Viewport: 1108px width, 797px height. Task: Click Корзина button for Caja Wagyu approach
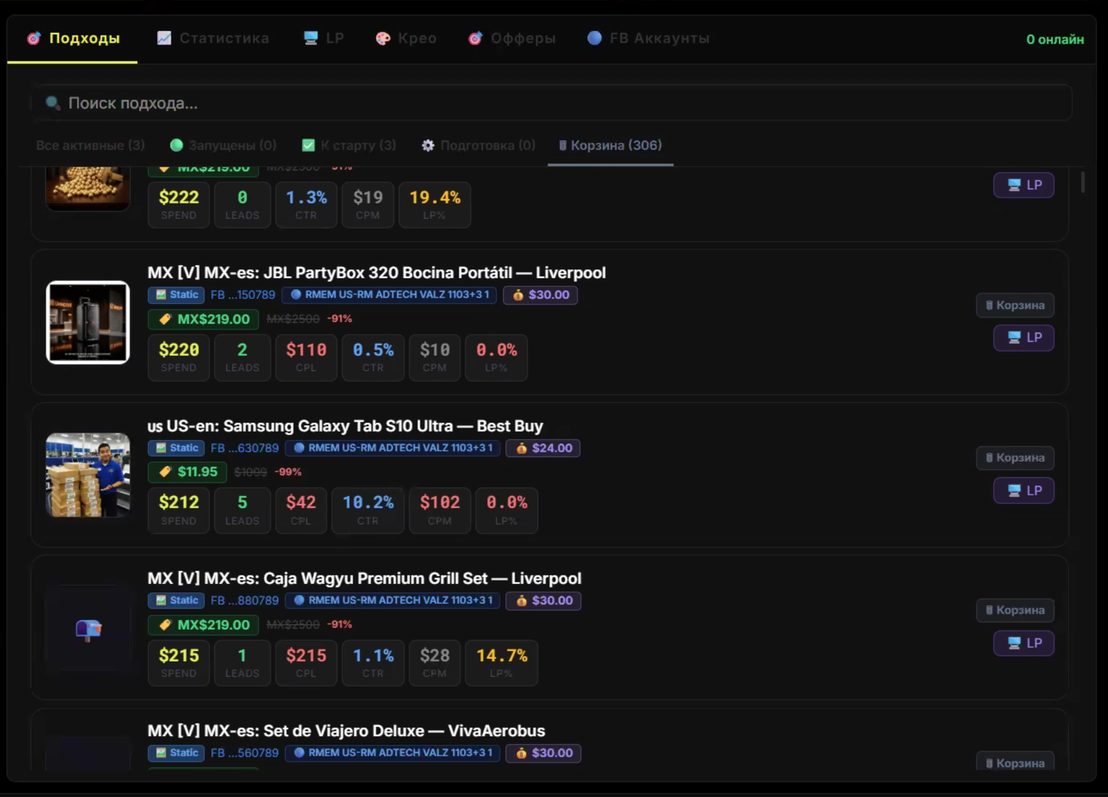click(1015, 610)
